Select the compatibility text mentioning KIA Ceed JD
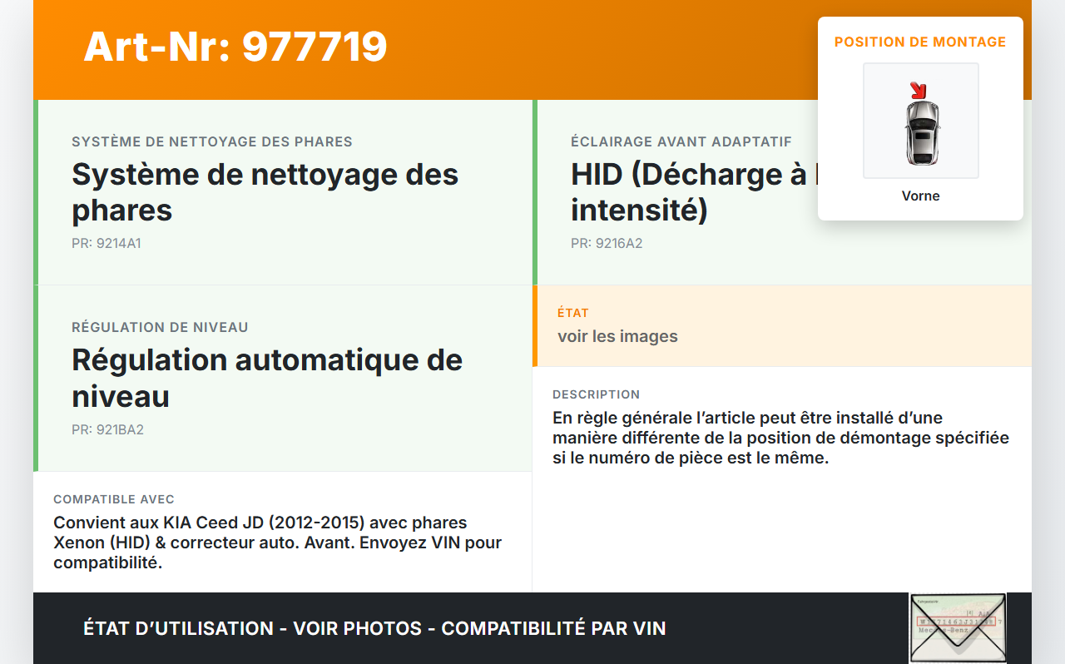The height and width of the screenshot is (664, 1065). click(278, 543)
